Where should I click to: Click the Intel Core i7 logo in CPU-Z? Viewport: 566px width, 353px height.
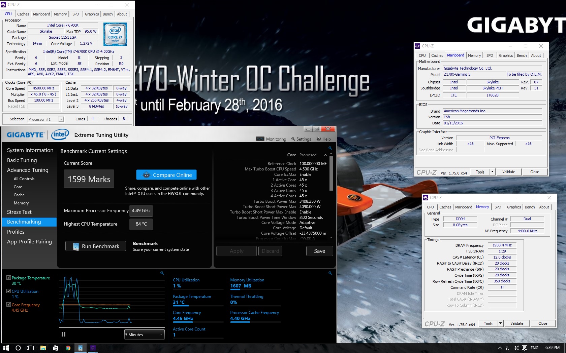115,34
